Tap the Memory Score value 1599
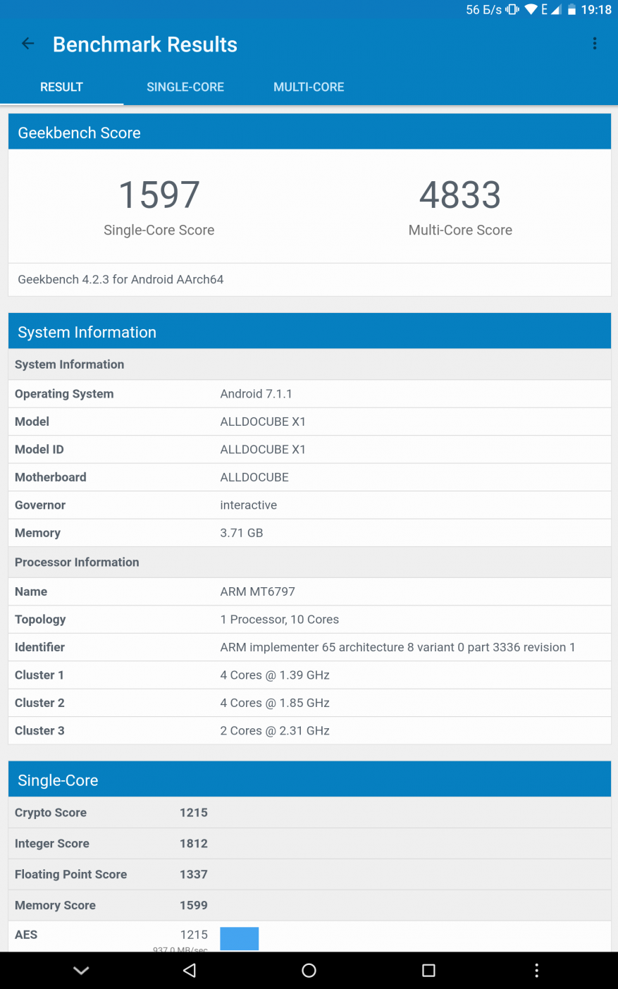 [x=194, y=905]
